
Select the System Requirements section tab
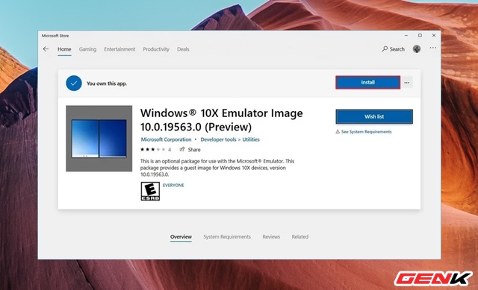(x=227, y=237)
